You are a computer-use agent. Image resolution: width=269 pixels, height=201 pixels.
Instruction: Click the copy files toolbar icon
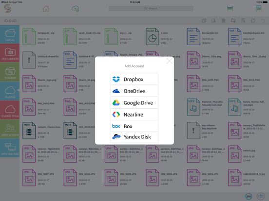(x=204, y=21)
